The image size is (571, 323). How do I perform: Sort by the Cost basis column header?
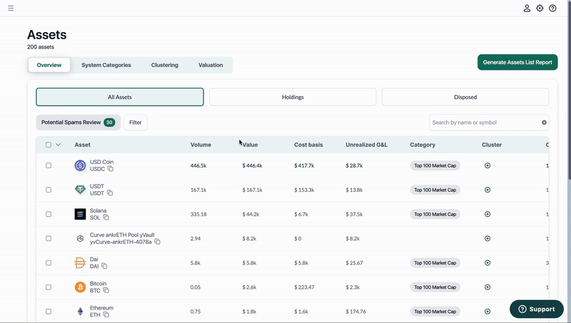pyautogui.click(x=308, y=145)
